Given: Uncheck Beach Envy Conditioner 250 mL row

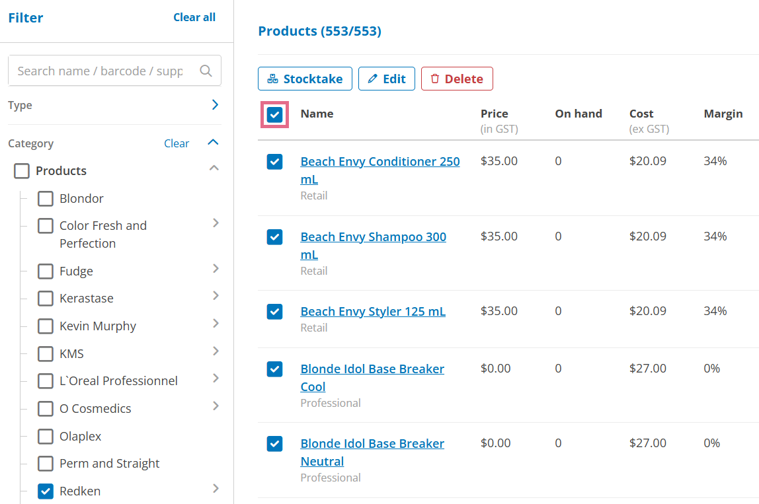Looking at the screenshot, I should click(274, 162).
